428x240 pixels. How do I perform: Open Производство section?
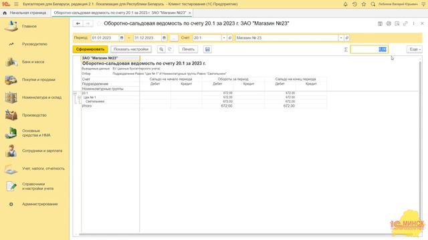(x=34, y=115)
